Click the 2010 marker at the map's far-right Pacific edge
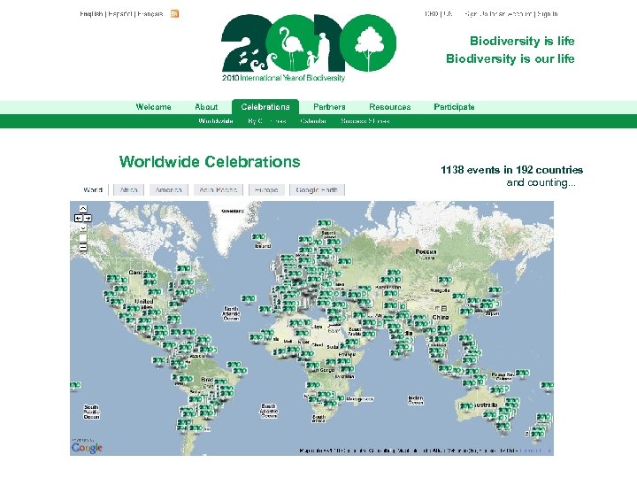The image size is (637, 478). coord(548,385)
